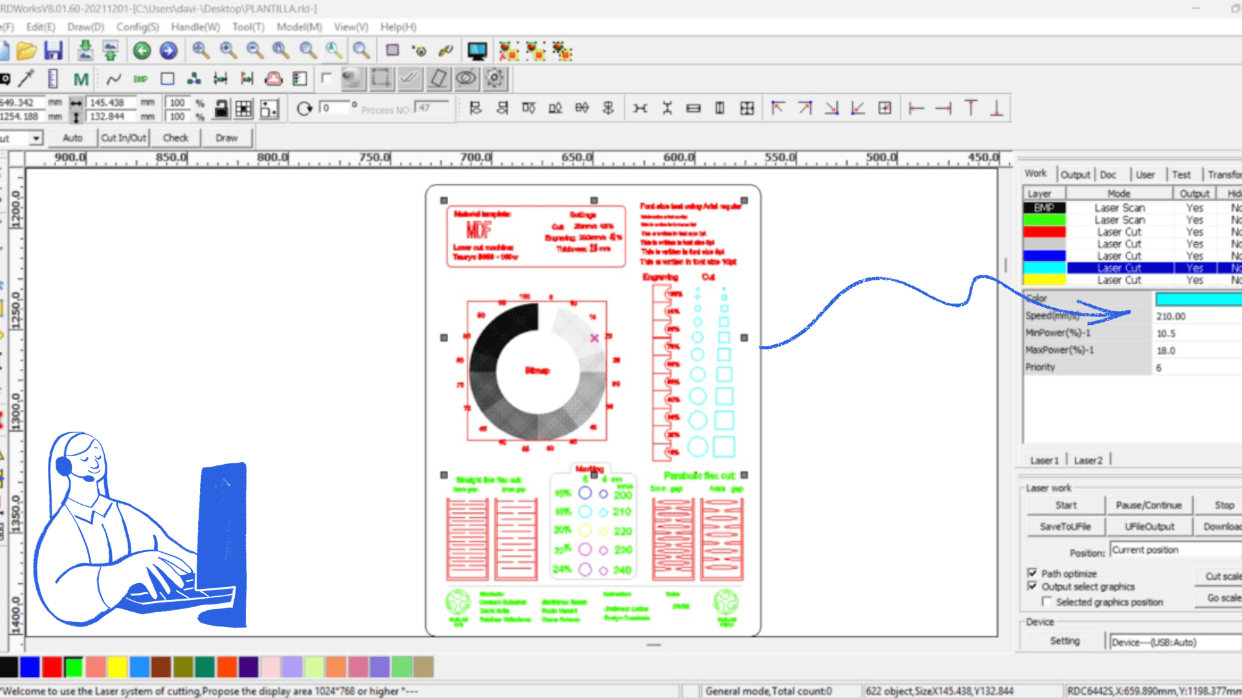
Task: Click the padlock aspect-ratio icon
Action: click(220, 109)
